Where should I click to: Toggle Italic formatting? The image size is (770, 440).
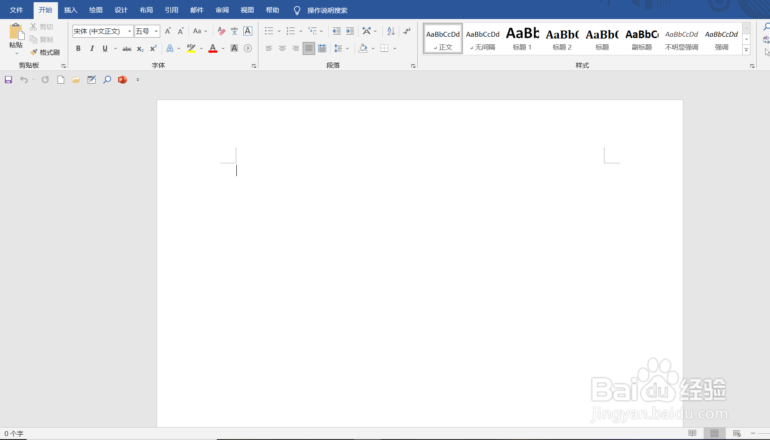click(92, 48)
